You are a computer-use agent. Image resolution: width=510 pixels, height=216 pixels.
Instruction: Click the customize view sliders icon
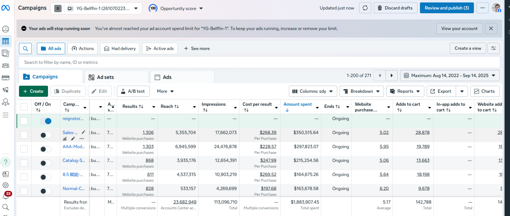(x=493, y=48)
